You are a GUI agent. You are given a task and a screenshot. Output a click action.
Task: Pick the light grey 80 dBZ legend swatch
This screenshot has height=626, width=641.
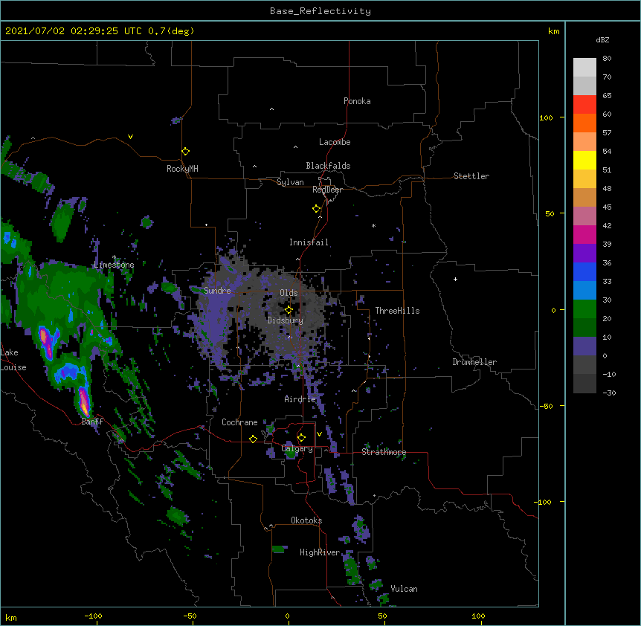coord(584,68)
